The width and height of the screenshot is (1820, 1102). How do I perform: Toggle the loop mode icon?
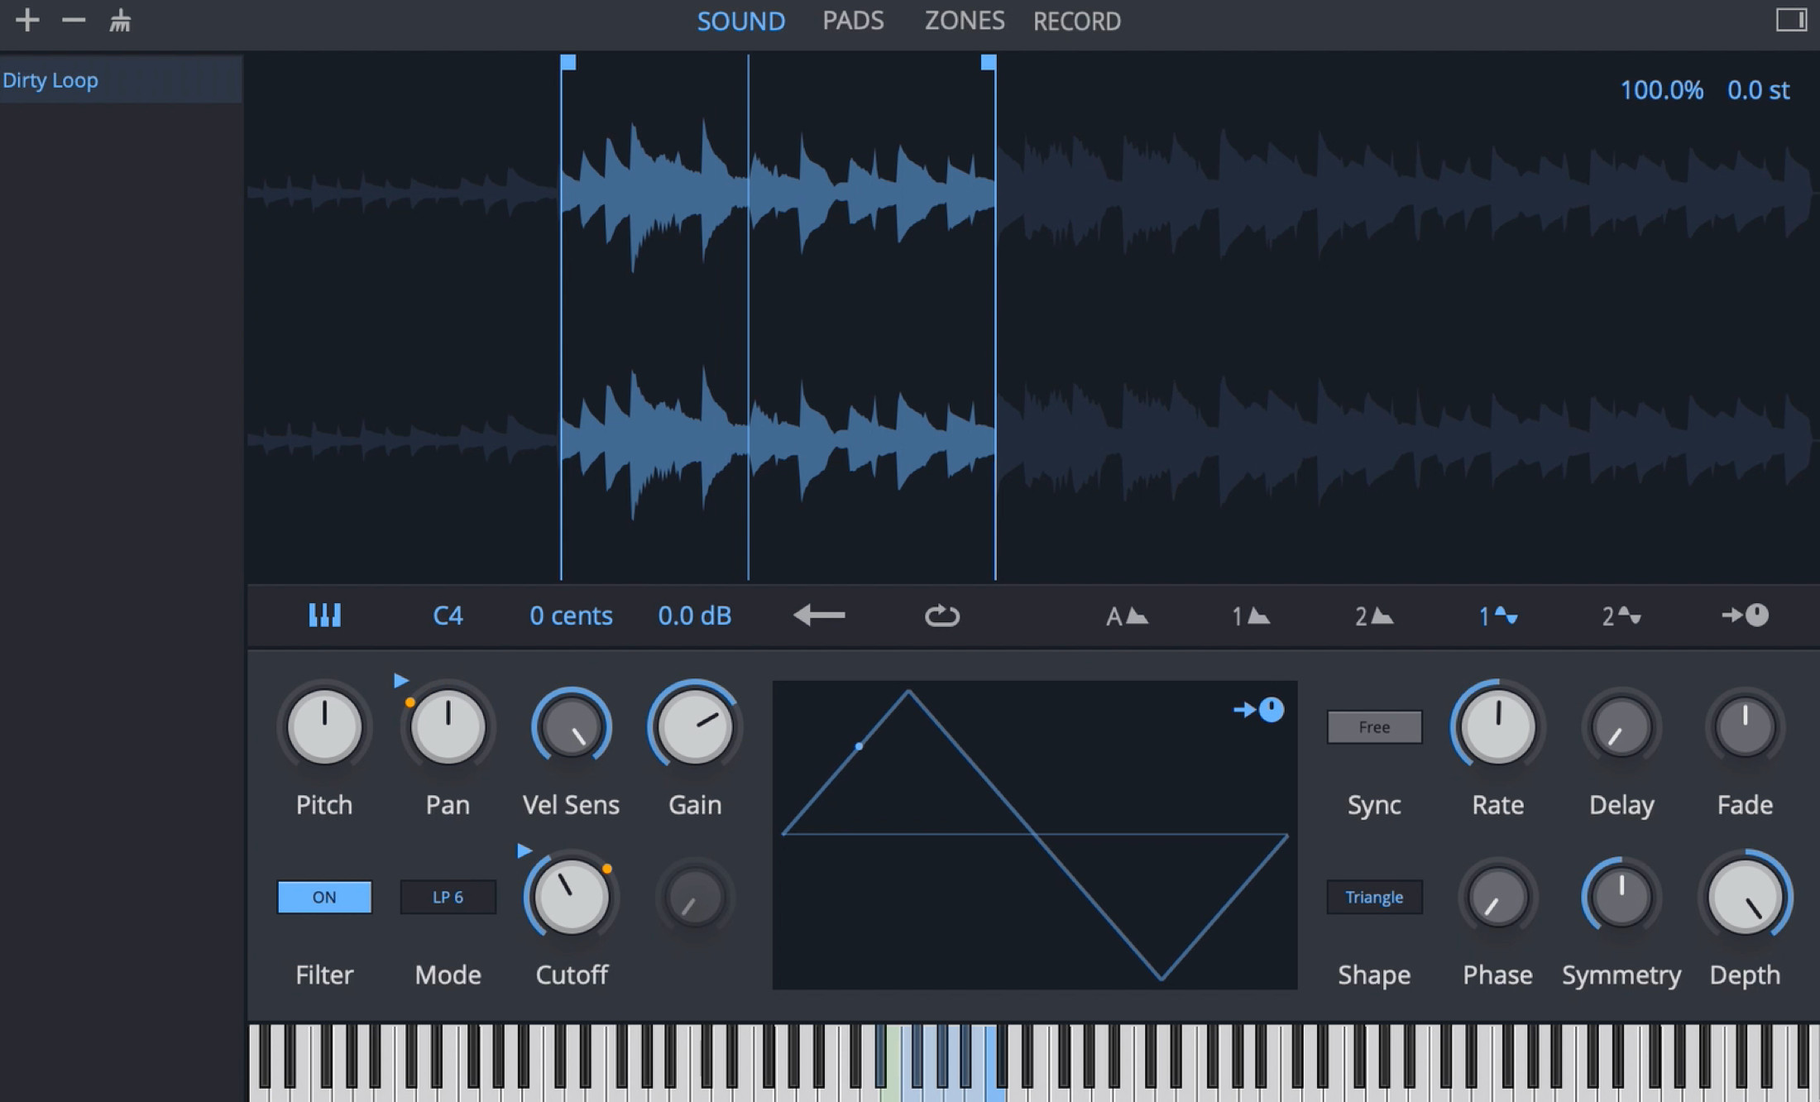pyautogui.click(x=941, y=616)
